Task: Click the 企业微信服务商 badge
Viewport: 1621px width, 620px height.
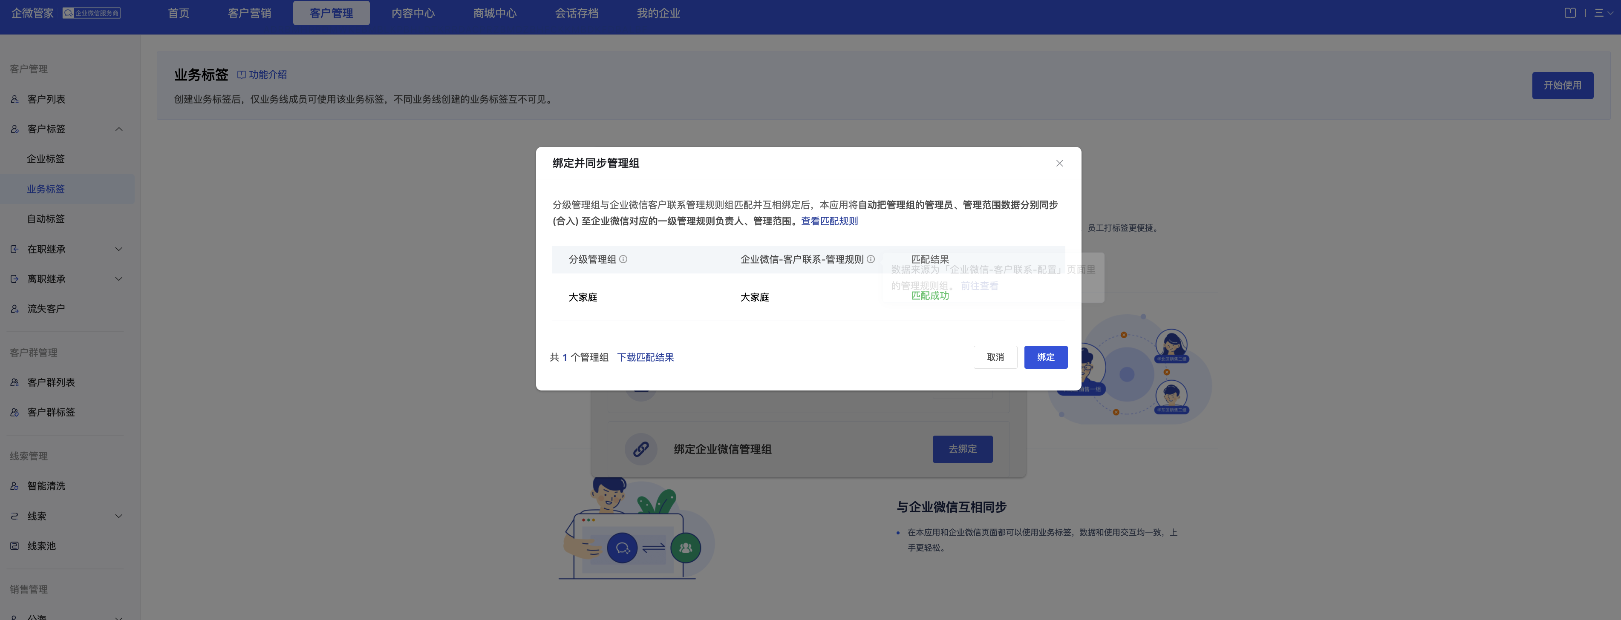Action: (x=91, y=13)
